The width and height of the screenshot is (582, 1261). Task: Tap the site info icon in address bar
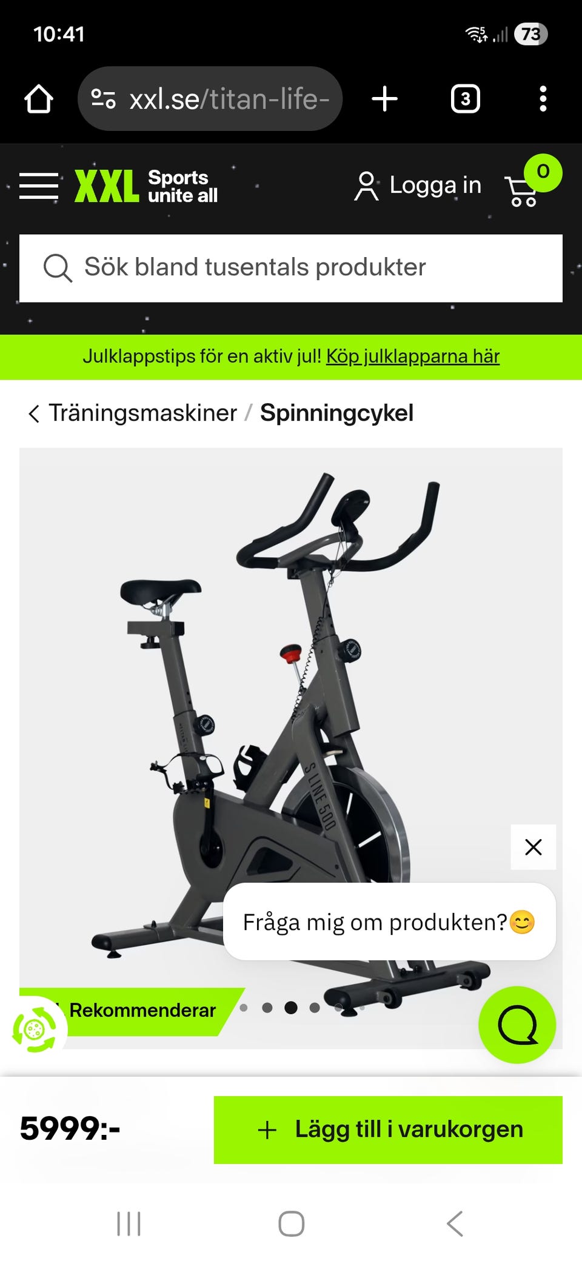(103, 98)
